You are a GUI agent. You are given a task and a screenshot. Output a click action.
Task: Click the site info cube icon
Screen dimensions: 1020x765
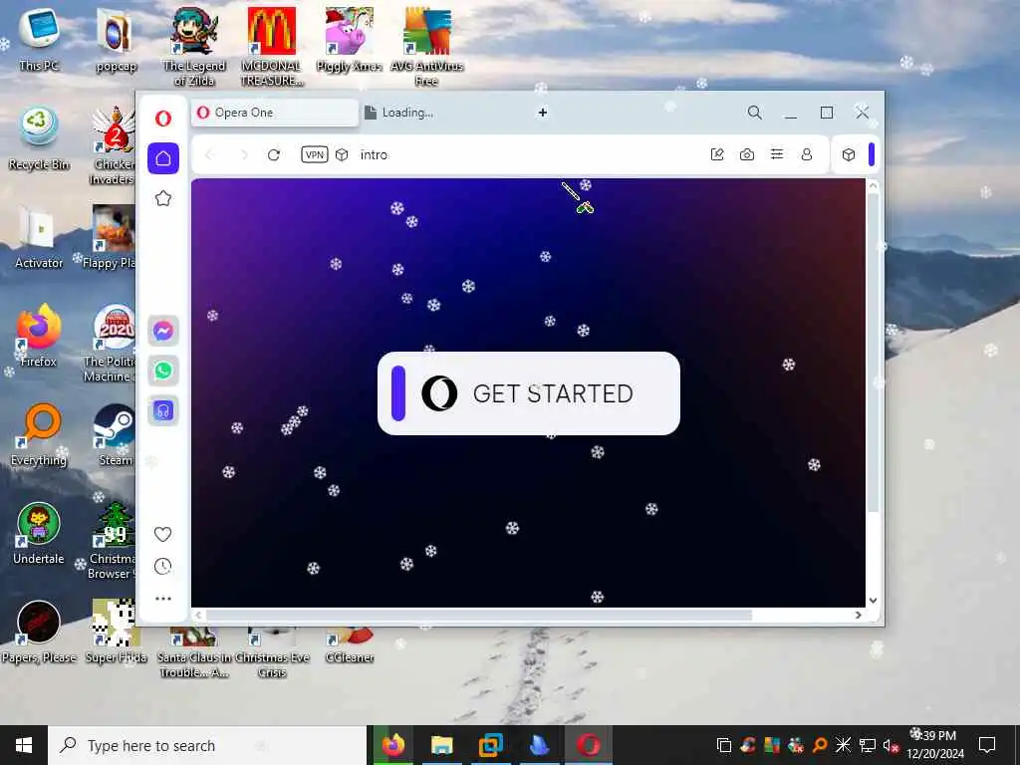click(342, 154)
